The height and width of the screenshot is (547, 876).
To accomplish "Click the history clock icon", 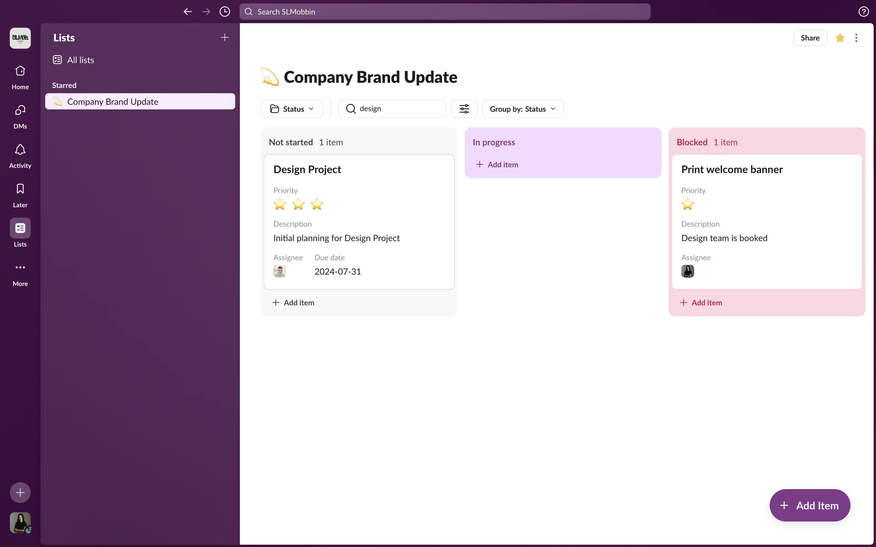I will (224, 12).
